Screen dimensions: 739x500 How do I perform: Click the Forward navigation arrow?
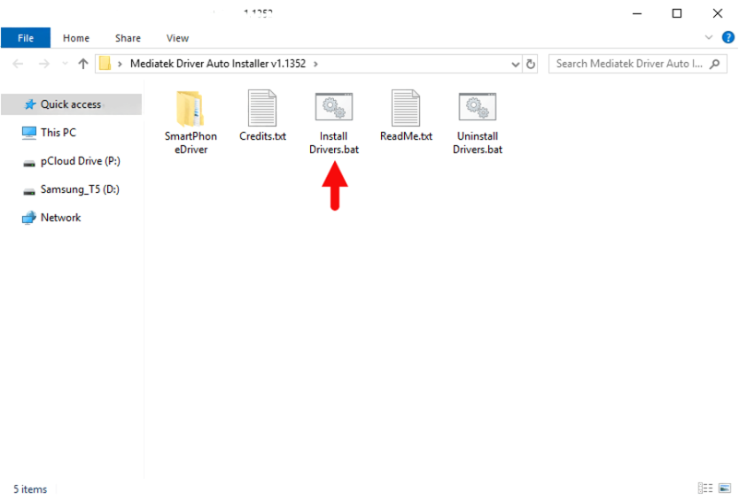click(x=43, y=64)
